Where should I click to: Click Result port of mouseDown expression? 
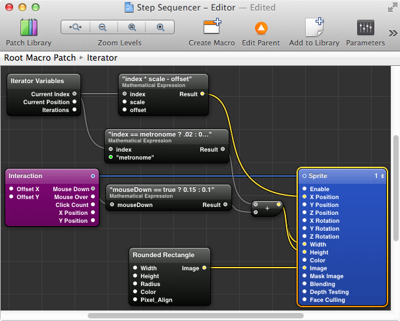click(x=225, y=204)
